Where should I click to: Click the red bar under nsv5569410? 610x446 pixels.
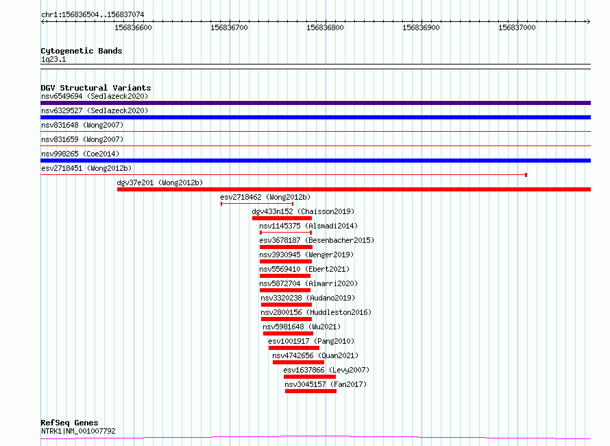tap(285, 276)
